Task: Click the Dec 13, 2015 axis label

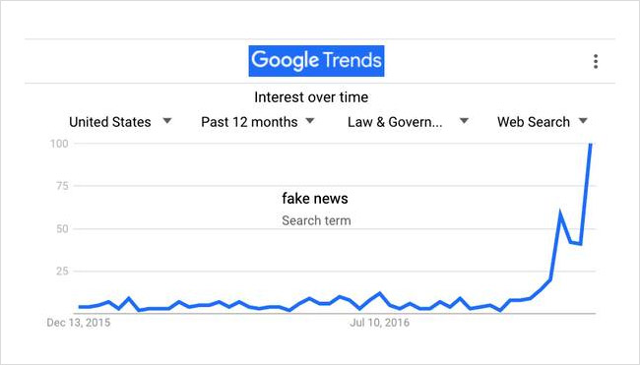Action: tap(79, 323)
